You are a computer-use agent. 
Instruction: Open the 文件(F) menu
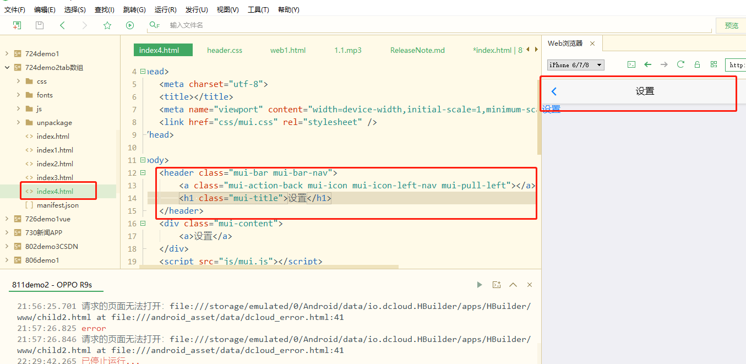15,10
